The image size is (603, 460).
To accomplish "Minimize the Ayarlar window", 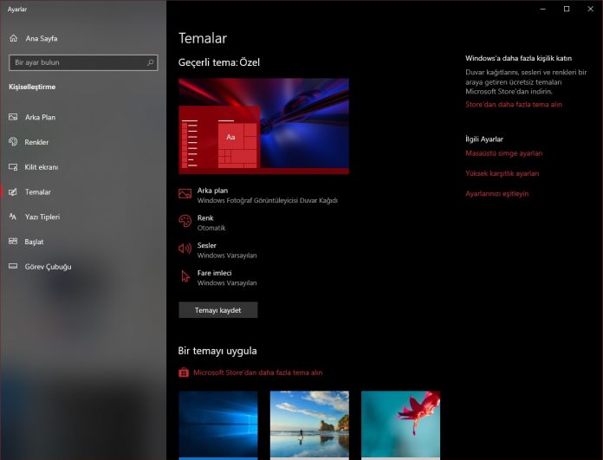I will click(x=542, y=9).
